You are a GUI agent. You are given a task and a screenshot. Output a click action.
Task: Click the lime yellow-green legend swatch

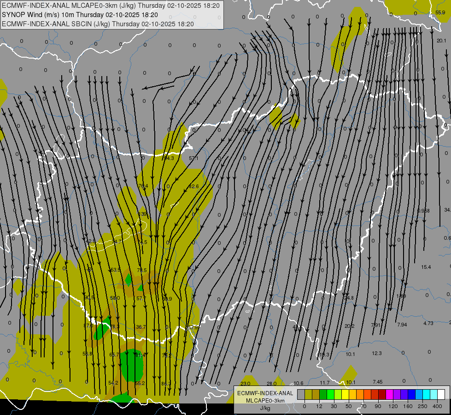338,394
